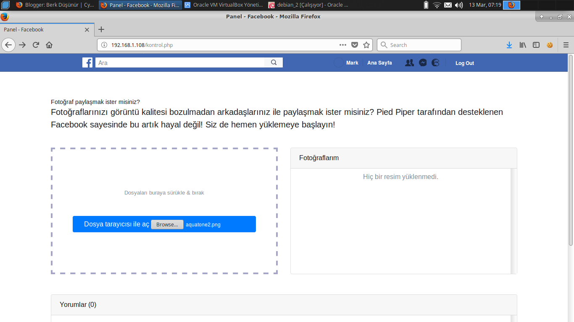Go to Ana Sayfa link
The image size is (574, 322).
[379, 63]
